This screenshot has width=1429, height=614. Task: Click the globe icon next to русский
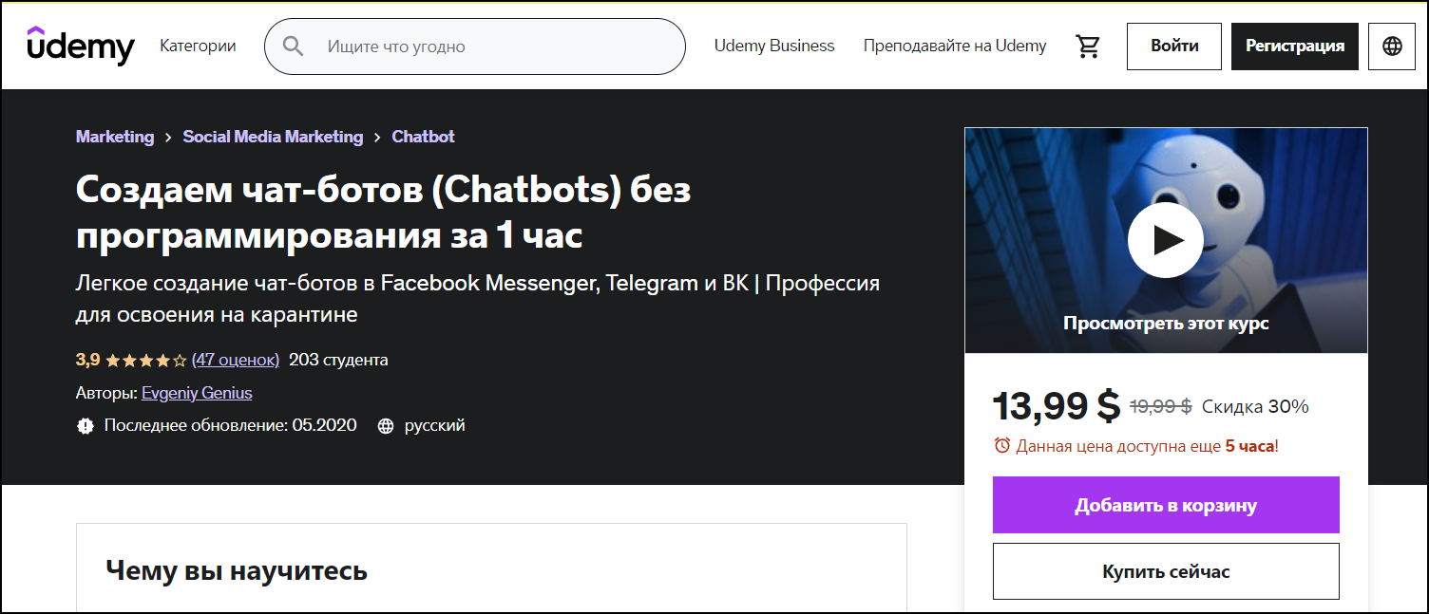coord(386,426)
